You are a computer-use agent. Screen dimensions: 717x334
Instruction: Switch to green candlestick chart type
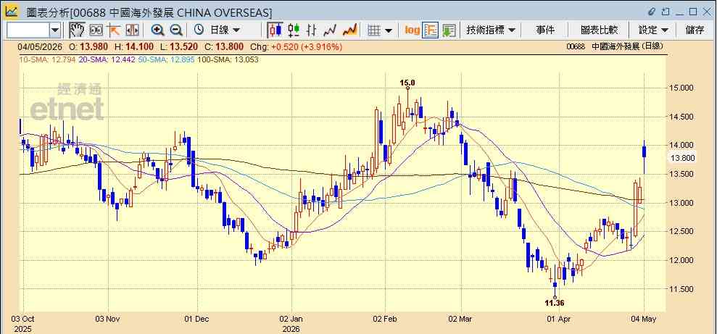coord(294,30)
